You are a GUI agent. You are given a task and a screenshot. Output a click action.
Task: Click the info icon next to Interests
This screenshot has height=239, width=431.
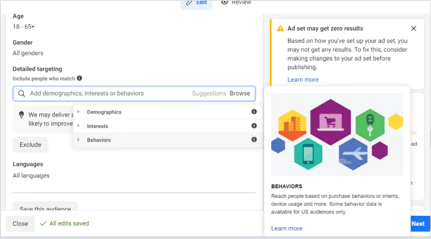point(254,125)
